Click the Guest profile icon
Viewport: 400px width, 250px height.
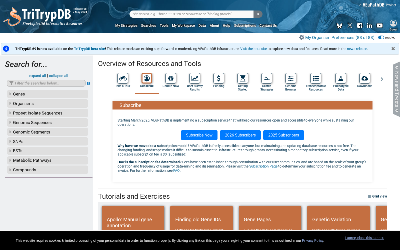point(393,23)
